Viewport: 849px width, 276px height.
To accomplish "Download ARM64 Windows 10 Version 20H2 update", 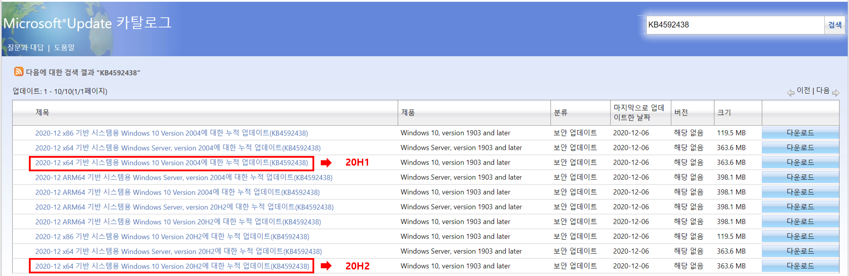I will (x=800, y=222).
